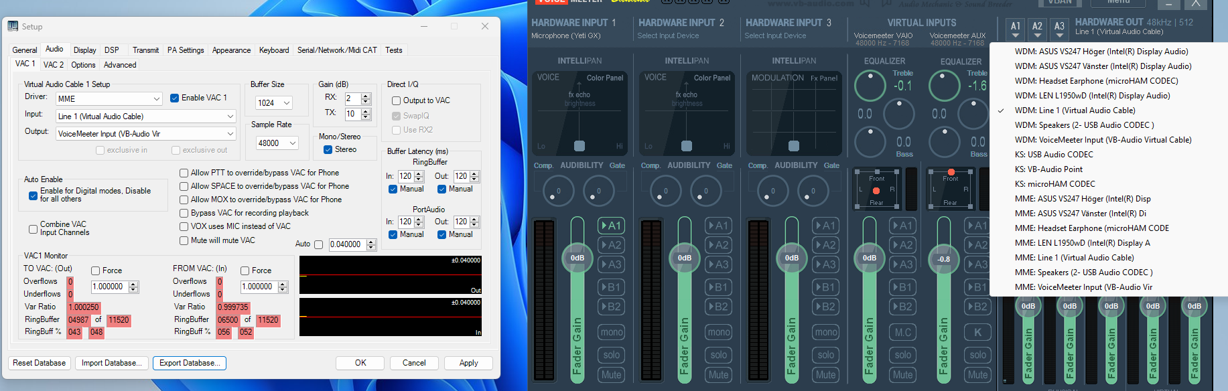Toggle A1 bus routing on Hardware Input 2
Image resolution: width=1228 pixels, height=391 pixels.
pos(718,226)
